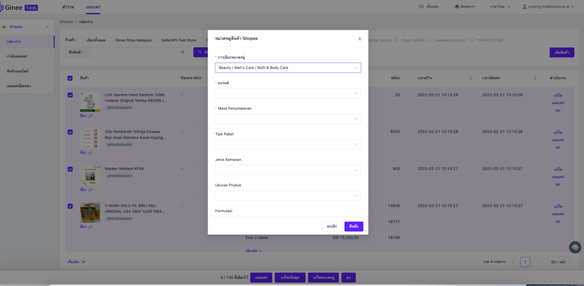The width and height of the screenshot is (584, 286).
Task: Click the add product button
Action: click(562, 52)
